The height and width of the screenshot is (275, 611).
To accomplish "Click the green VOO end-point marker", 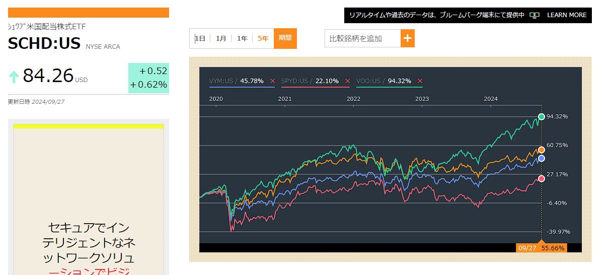I will coord(542,117).
